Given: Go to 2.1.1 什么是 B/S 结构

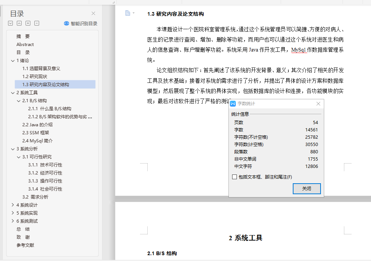Looking at the screenshot, I should pos(50,109).
